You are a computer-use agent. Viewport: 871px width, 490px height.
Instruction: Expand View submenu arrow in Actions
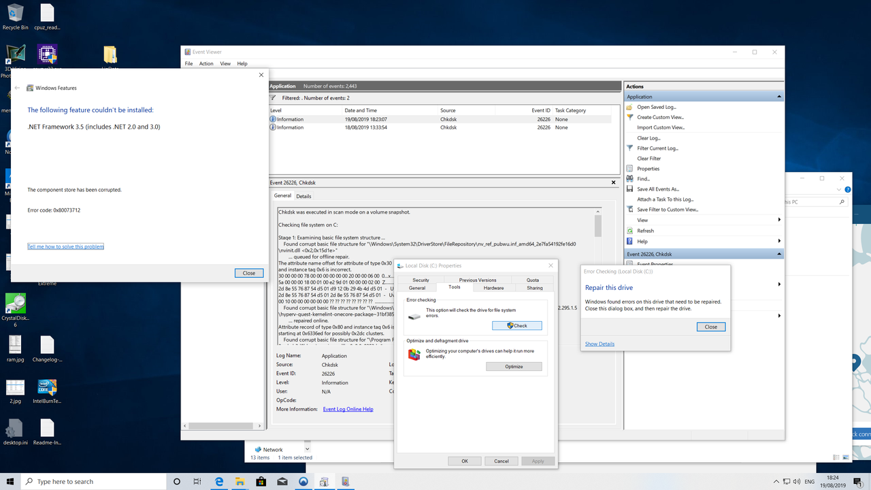(779, 220)
